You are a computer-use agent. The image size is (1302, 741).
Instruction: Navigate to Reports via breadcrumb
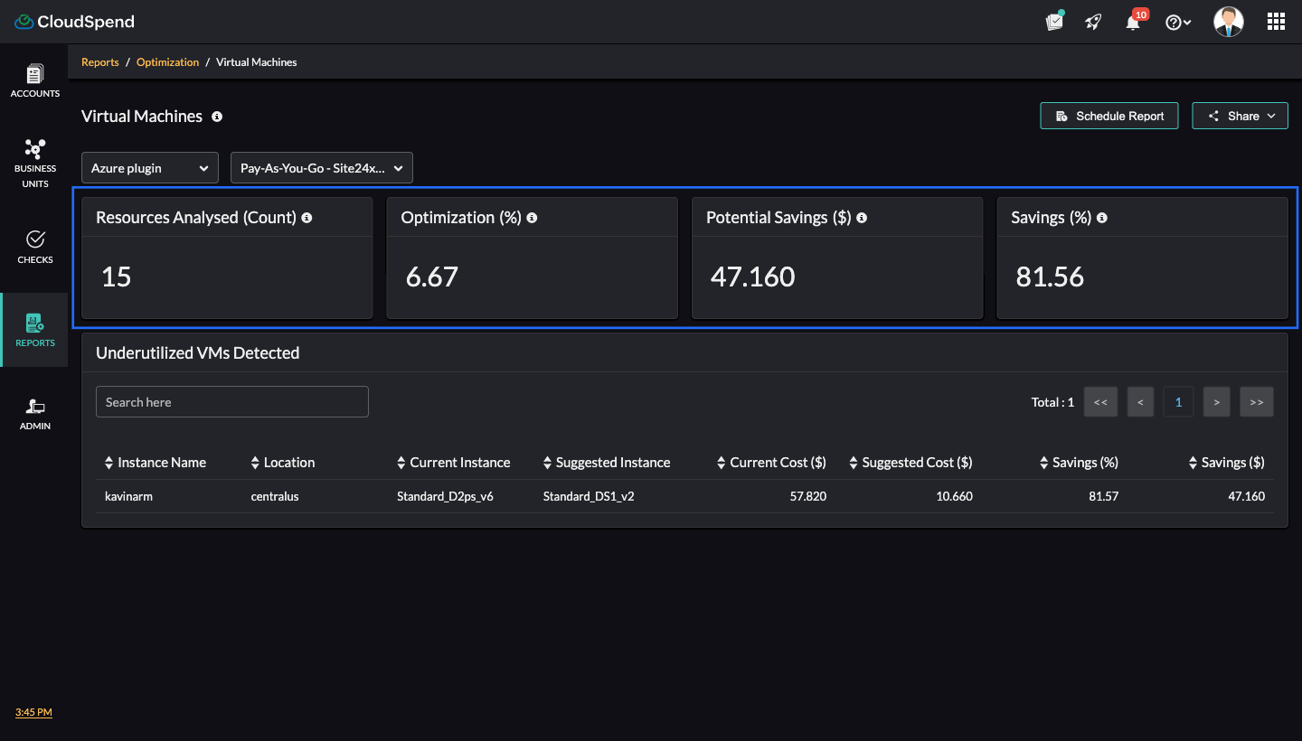pyautogui.click(x=99, y=61)
